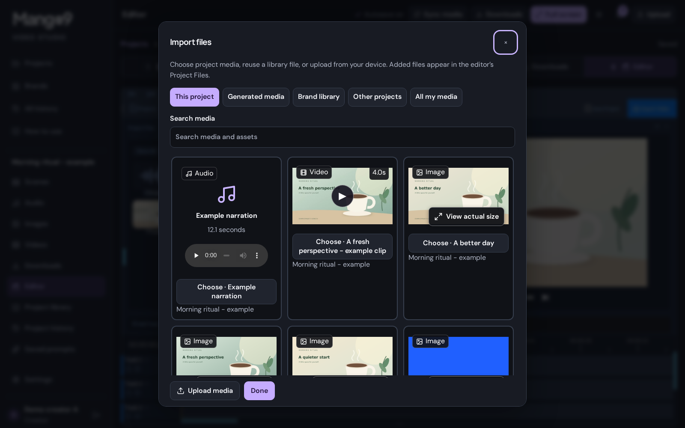685x428 pixels.
Task: Show media from Other projects
Action: coord(377,97)
